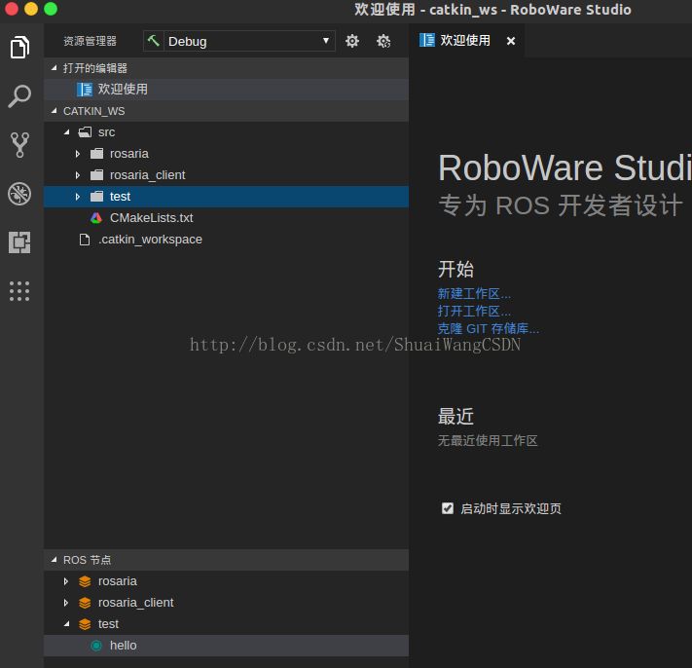Select the hello node under test
Viewport: 692px width, 668px height.
(x=123, y=646)
